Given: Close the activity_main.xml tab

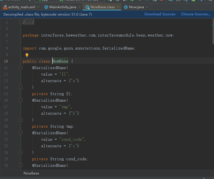Looking at the screenshot, I should [x=38, y=7].
